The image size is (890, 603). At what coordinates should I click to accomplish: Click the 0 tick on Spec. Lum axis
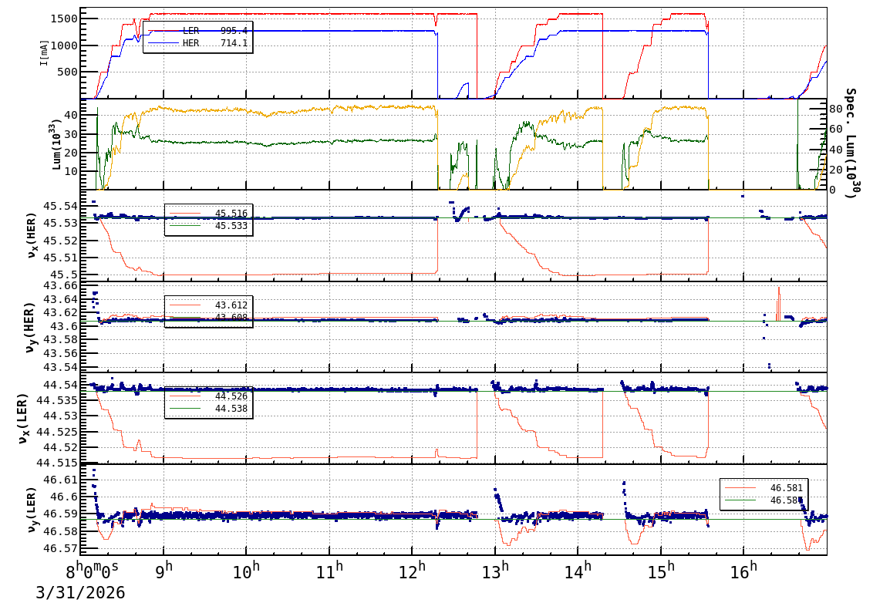click(x=833, y=190)
